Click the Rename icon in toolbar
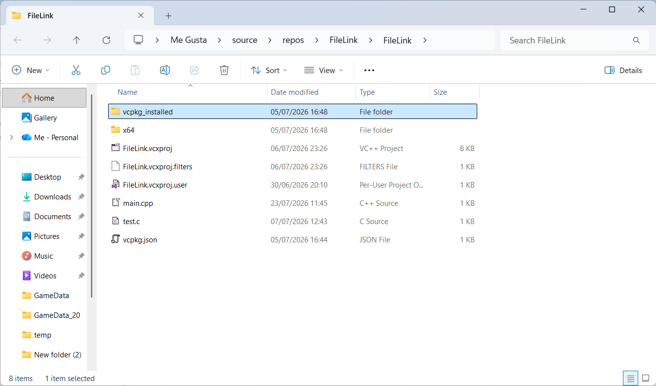The height and width of the screenshot is (386, 656). pos(165,70)
